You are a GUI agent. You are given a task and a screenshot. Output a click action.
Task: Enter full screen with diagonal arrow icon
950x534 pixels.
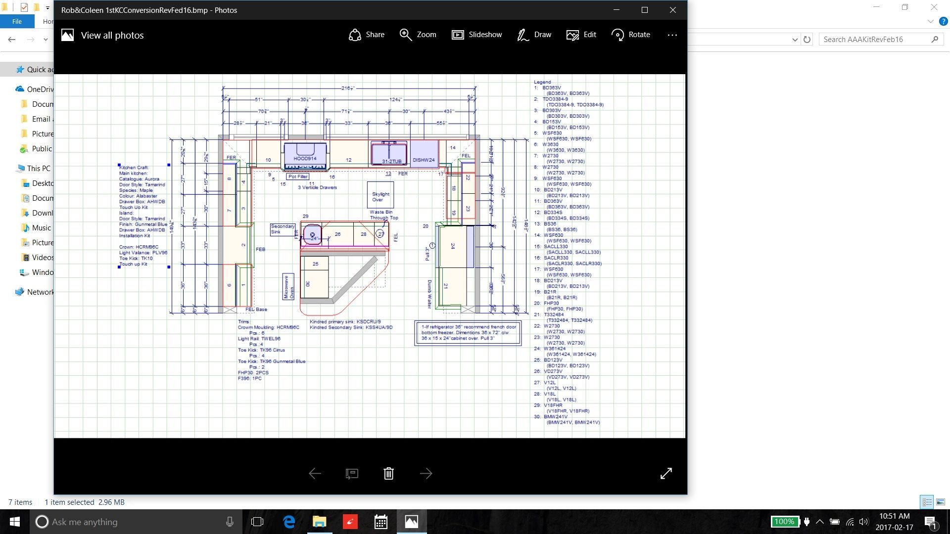666,474
